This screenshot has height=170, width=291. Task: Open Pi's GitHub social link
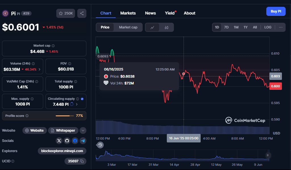[67, 141]
